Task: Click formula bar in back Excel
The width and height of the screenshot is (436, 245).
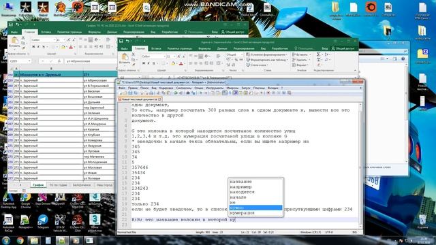Action: [x=91, y=61]
